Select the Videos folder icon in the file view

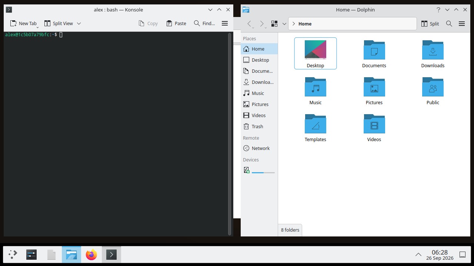[374, 124]
